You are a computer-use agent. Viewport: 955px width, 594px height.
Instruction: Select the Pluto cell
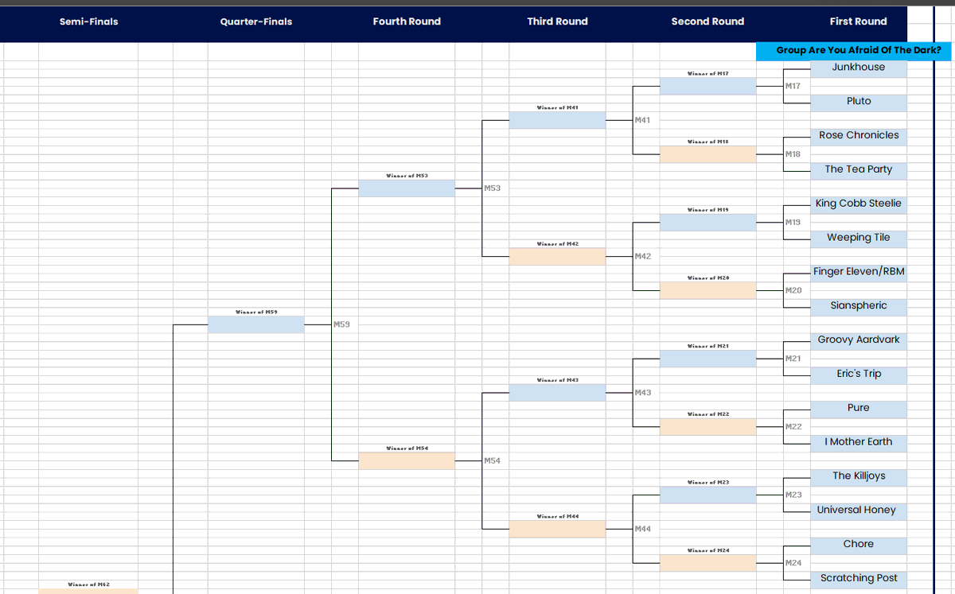[858, 103]
